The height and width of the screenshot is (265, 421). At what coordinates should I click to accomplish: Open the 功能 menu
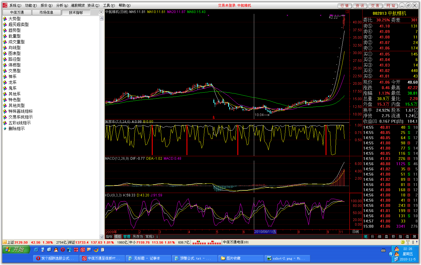[31, 5]
